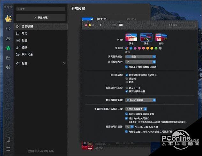Screen dimensions: 202x156
Task: Focus the System Preferences search field
Action: (182, 25)
